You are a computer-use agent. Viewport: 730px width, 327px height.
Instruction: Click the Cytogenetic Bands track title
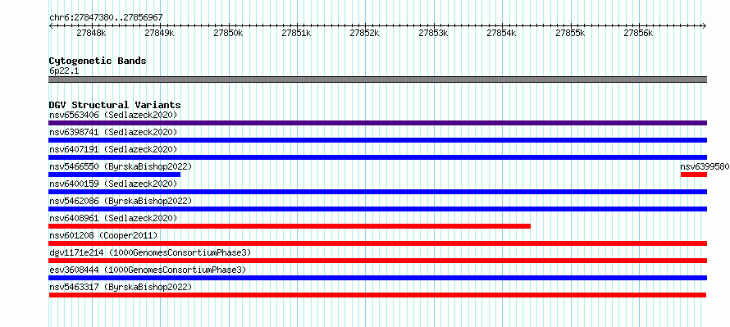coord(98,61)
